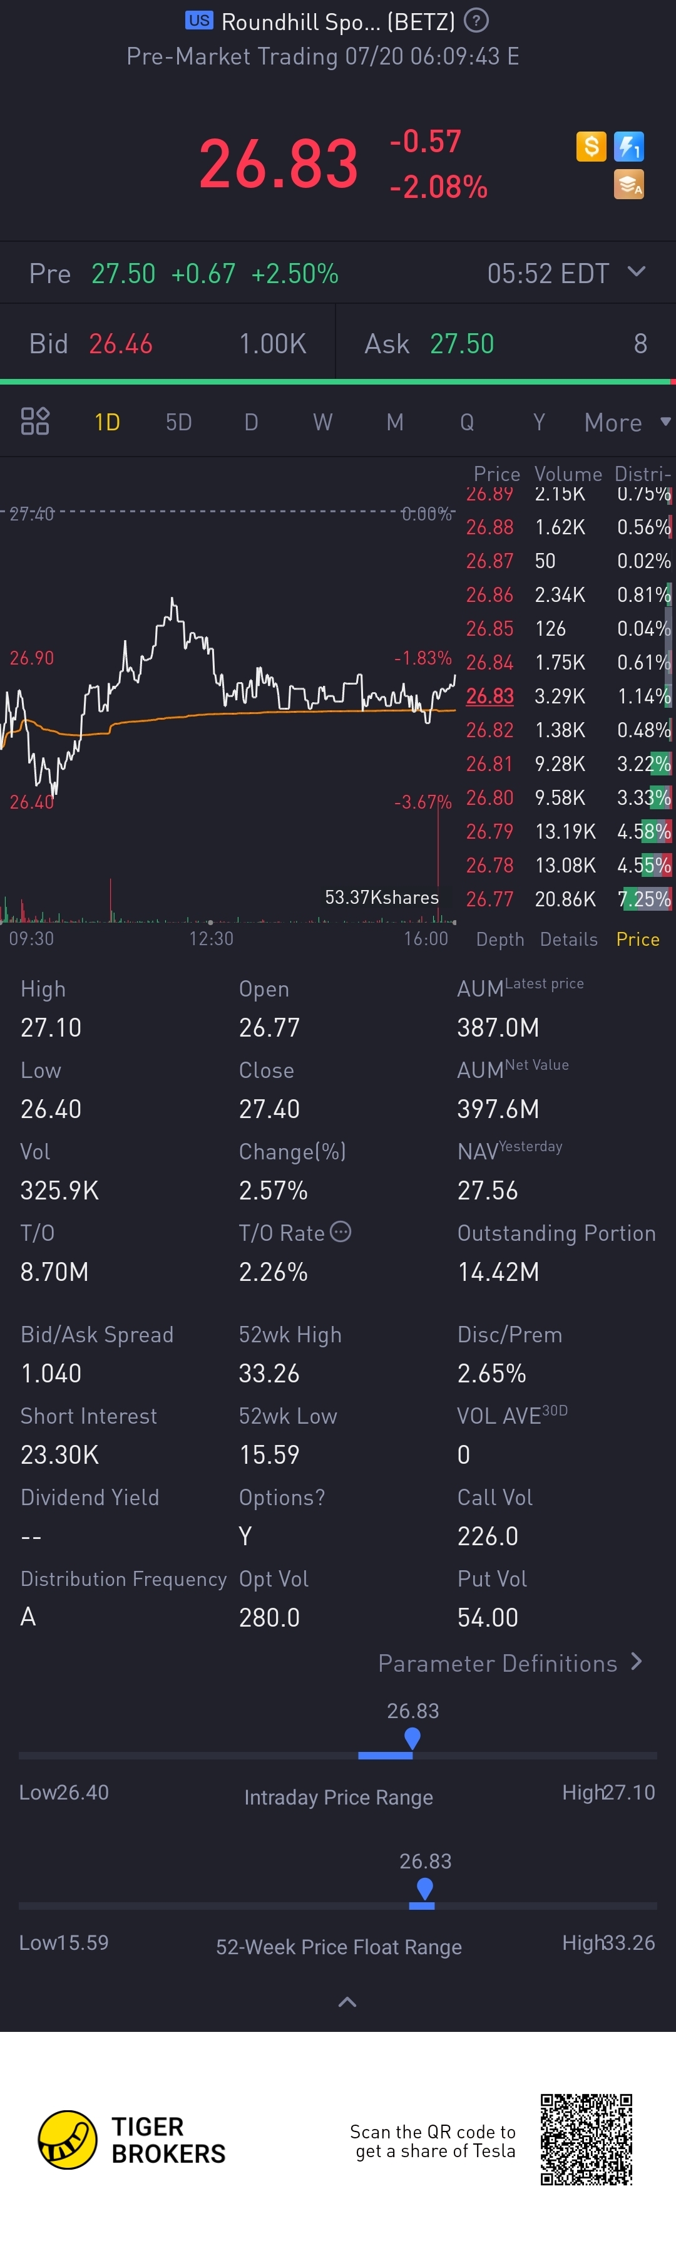Tap the US market flag badge
Viewport: 676px width, 2248px height.
(x=199, y=20)
